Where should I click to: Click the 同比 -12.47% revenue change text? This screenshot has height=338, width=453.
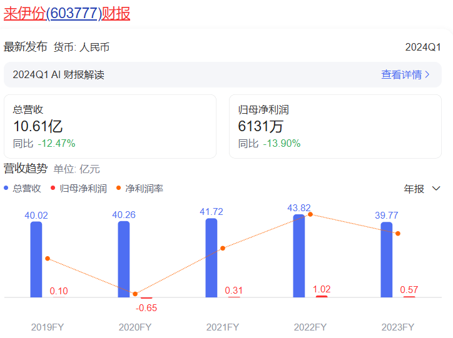point(44,143)
